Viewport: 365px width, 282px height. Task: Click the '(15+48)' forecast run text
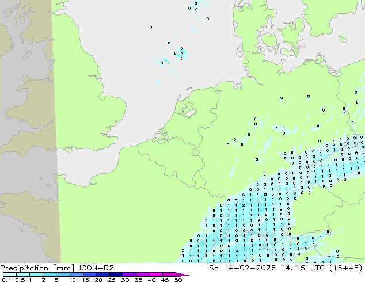click(x=346, y=268)
